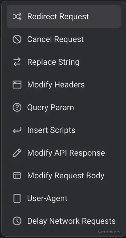Click the pencil icon for Modify API Response
126x238 pixels.
17,153
